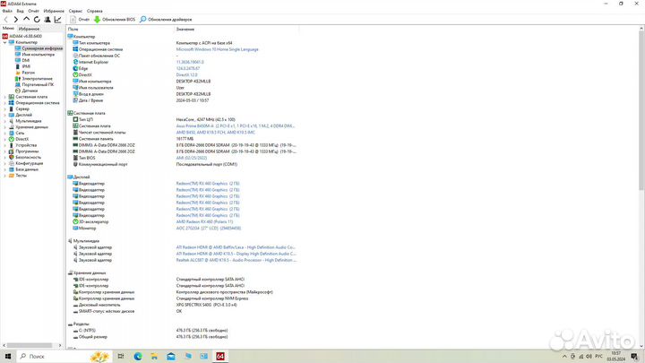Switch to the Избранное panel tab

pos(29,29)
